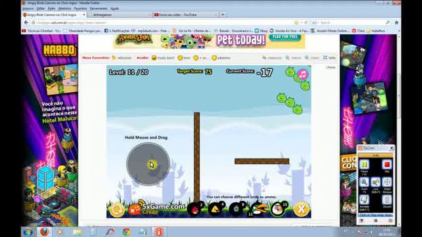Open the browser home icon

click(396, 22)
